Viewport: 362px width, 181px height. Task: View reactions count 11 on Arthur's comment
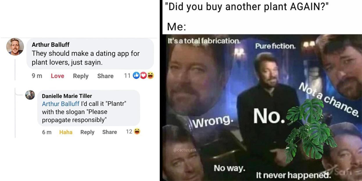point(127,76)
